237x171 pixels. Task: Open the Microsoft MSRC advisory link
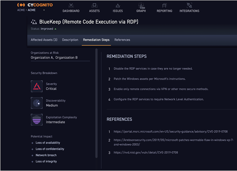coord(170,131)
